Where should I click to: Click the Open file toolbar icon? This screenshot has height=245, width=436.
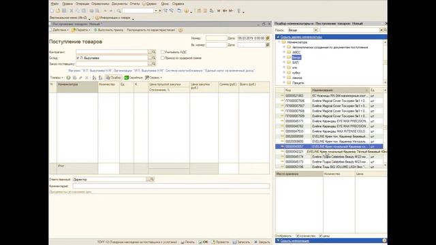(58, 11)
